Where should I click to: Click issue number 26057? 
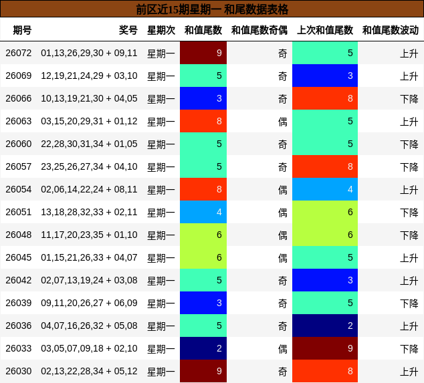19,166
